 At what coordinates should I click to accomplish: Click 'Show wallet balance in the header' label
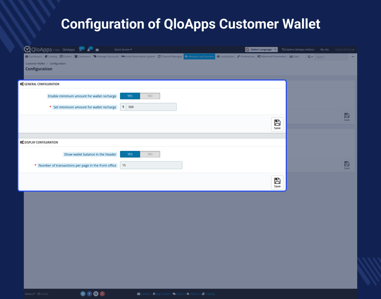click(90, 154)
